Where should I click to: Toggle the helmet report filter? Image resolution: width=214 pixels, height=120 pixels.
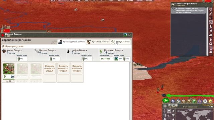[211, 35]
